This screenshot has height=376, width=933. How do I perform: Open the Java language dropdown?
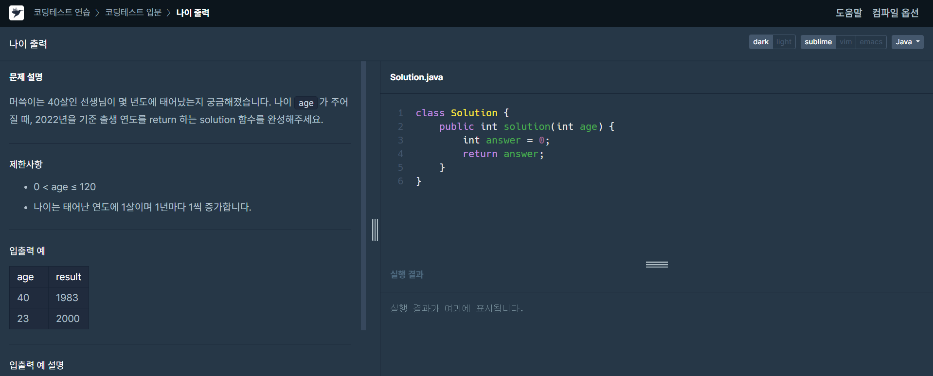pos(907,42)
